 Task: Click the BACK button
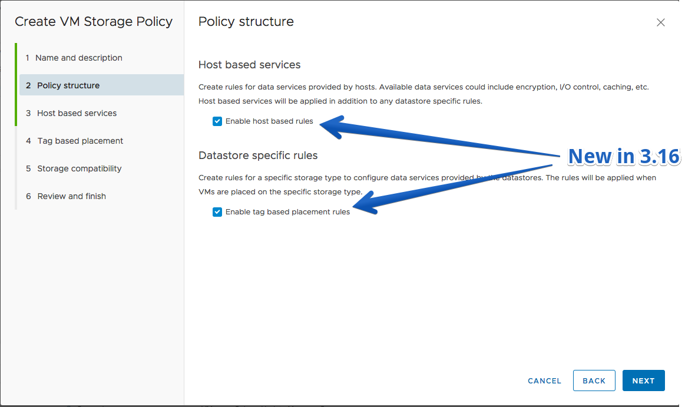594,380
